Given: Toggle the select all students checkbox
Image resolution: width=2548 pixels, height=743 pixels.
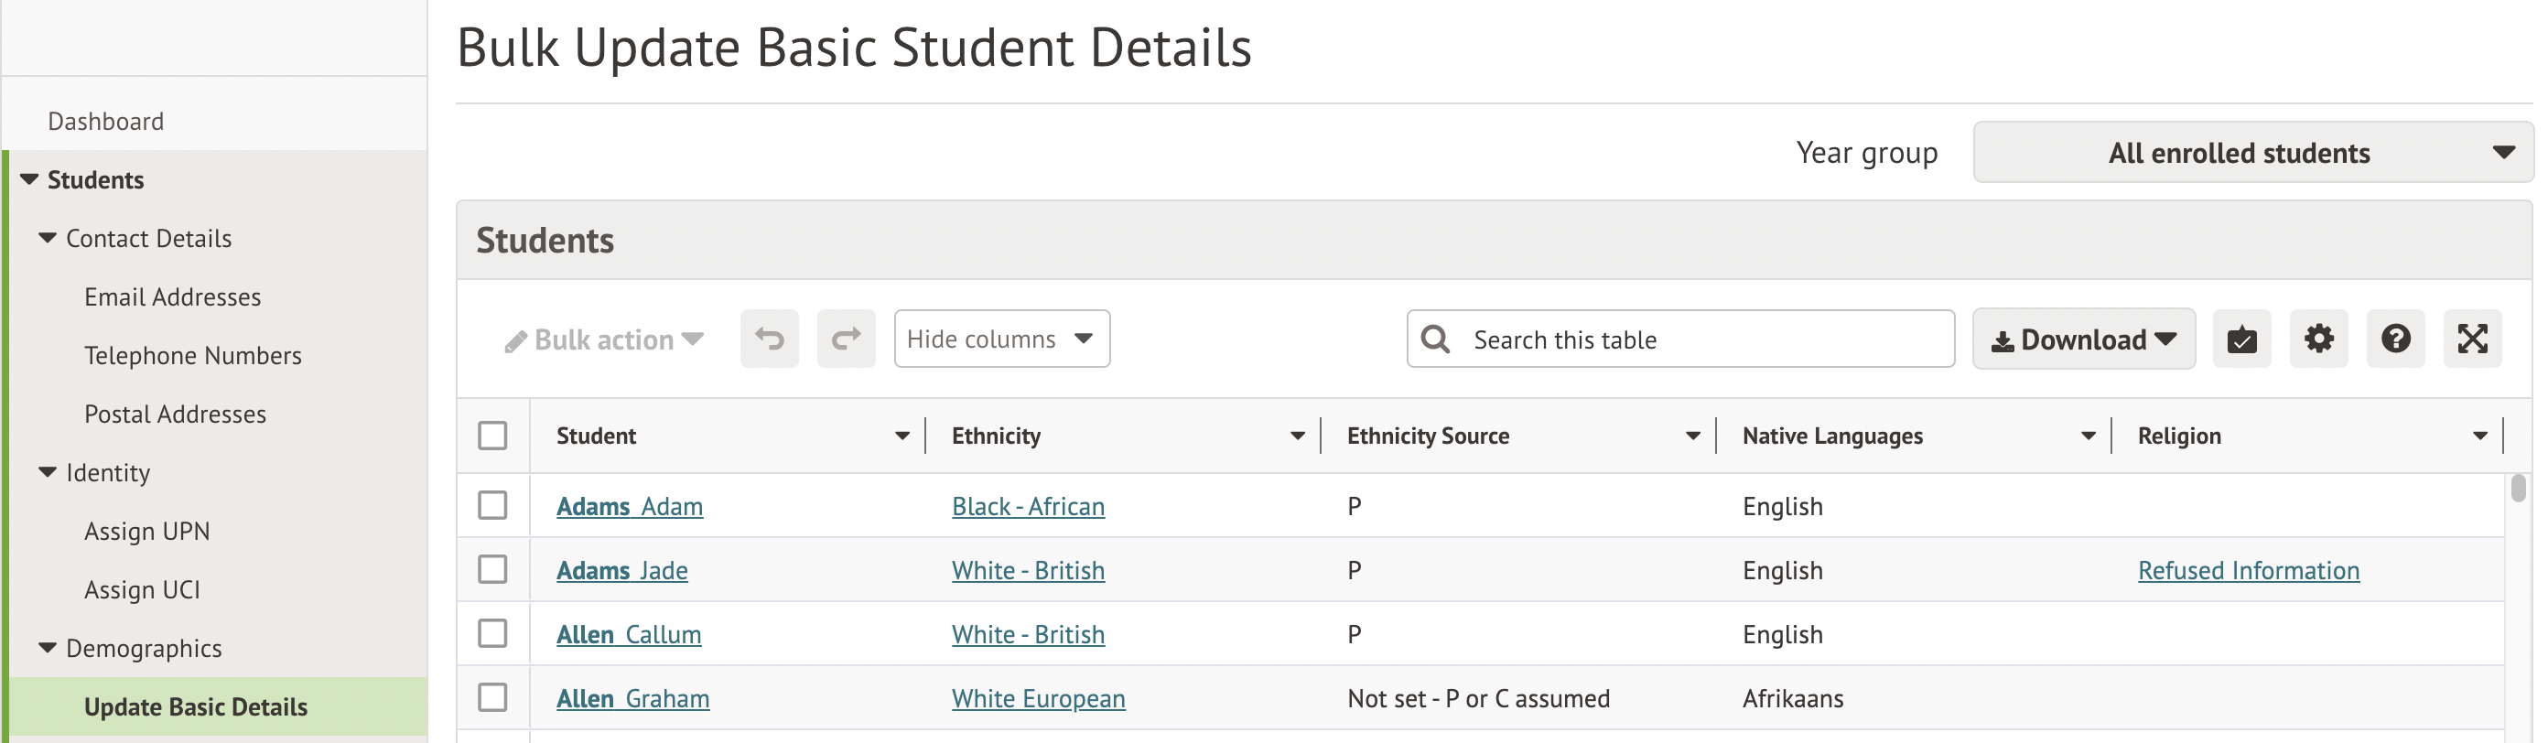Looking at the screenshot, I should pyautogui.click(x=492, y=436).
